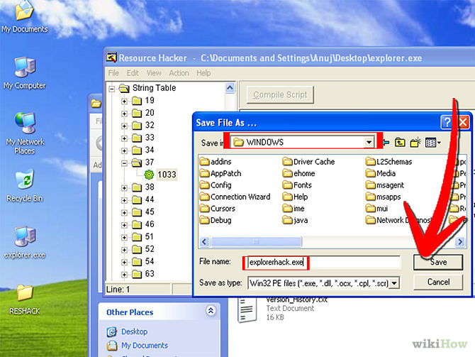This screenshot has height=357, width=475.
Task: Select the 1033 resource item
Action: coord(167,175)
